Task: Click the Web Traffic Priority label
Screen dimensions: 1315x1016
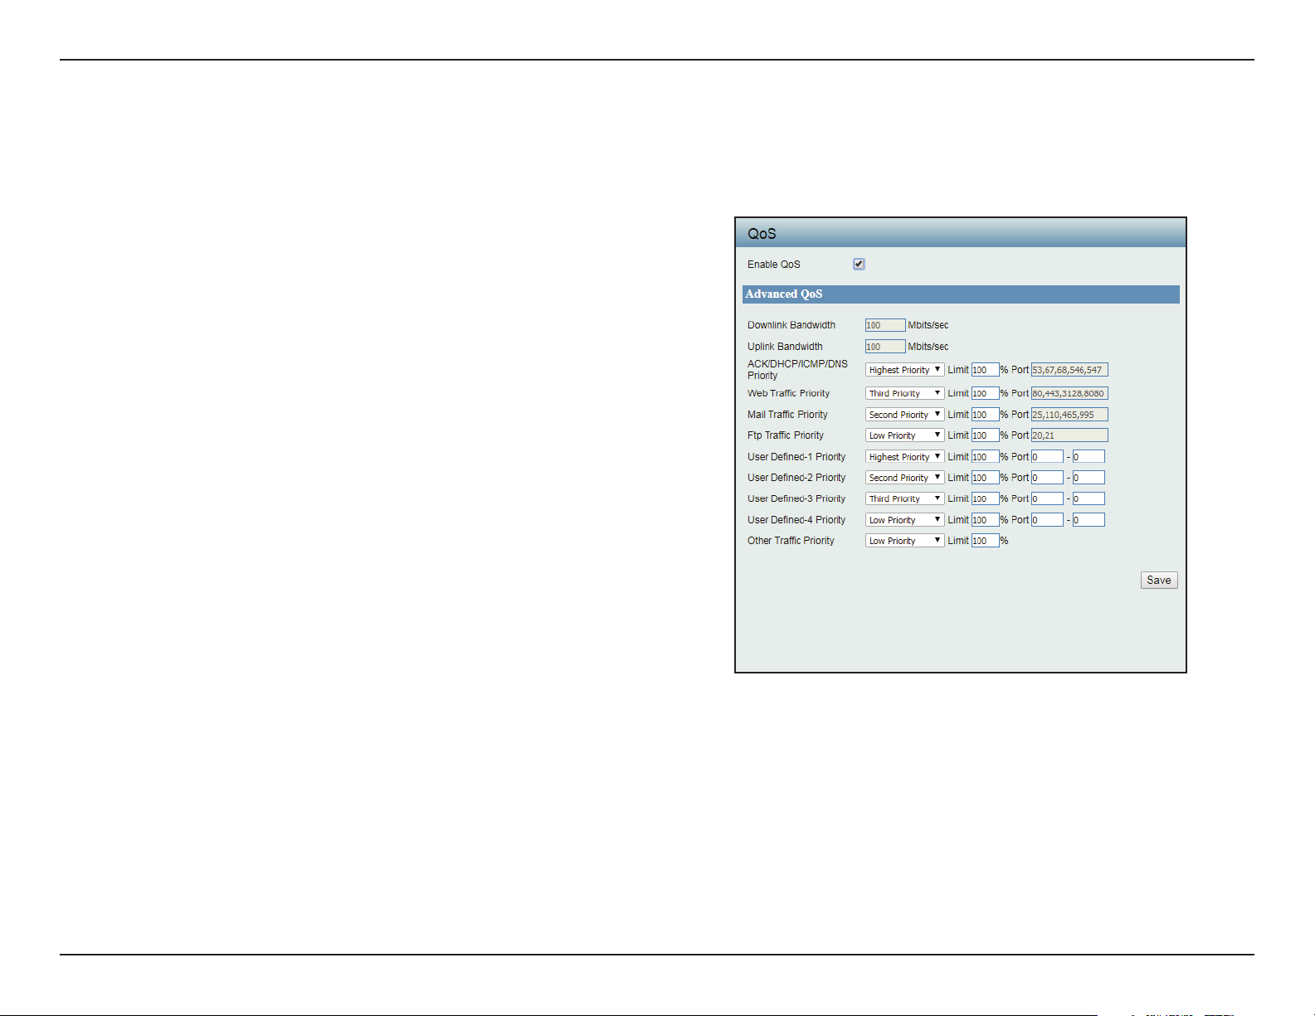Action: coord(788,393)
